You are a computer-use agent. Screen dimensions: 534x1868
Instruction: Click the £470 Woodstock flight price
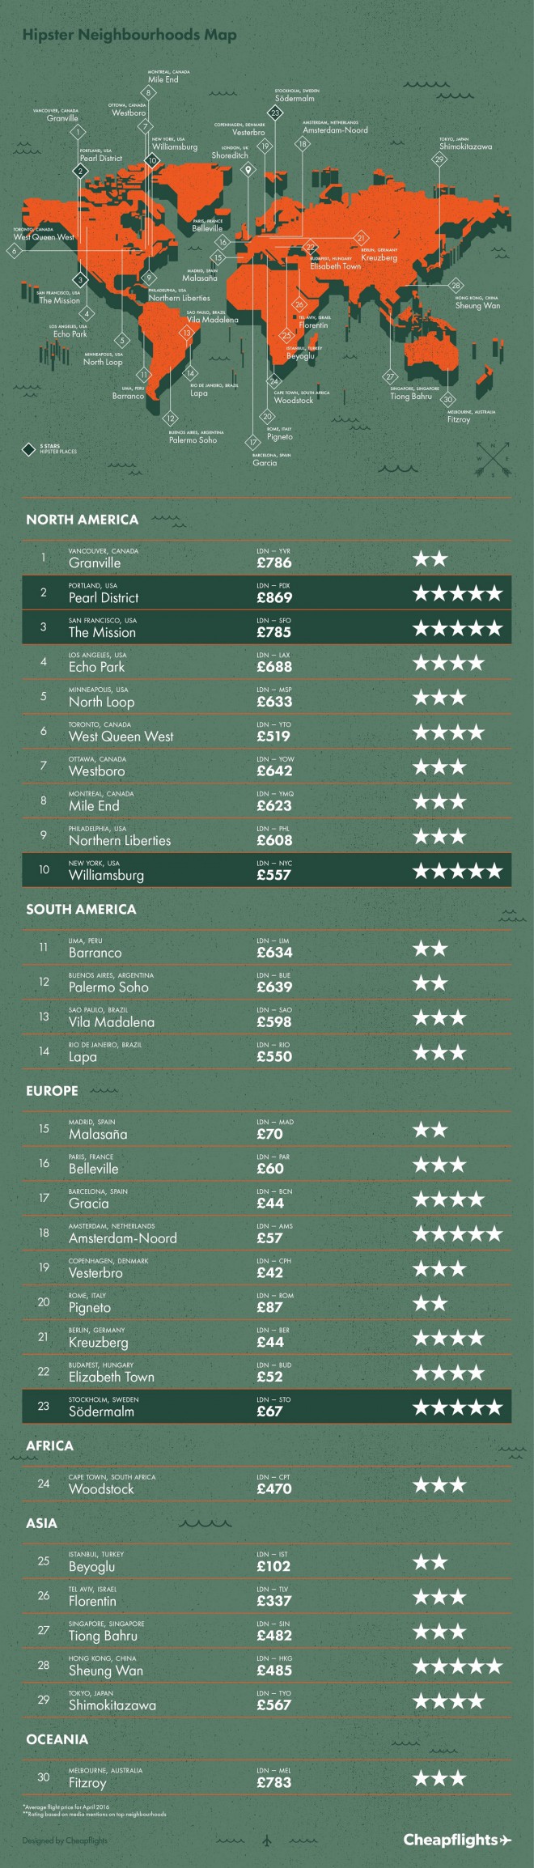[274, 1488]
